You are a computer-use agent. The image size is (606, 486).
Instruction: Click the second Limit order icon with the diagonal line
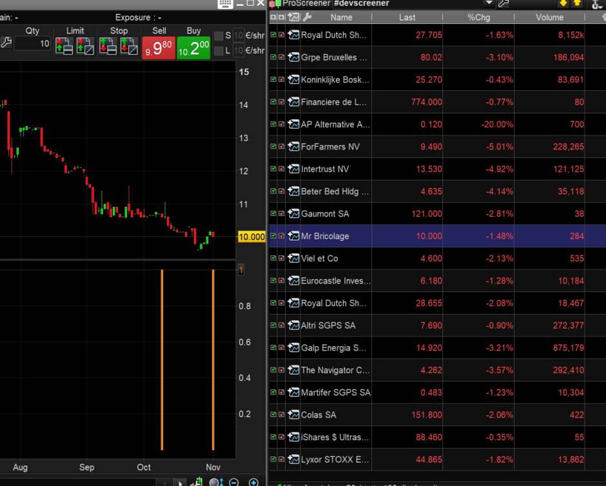(x=85, y=46)
